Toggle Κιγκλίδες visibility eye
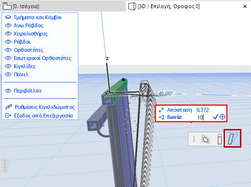Screen dimensions: 251x187 [8, 66]
